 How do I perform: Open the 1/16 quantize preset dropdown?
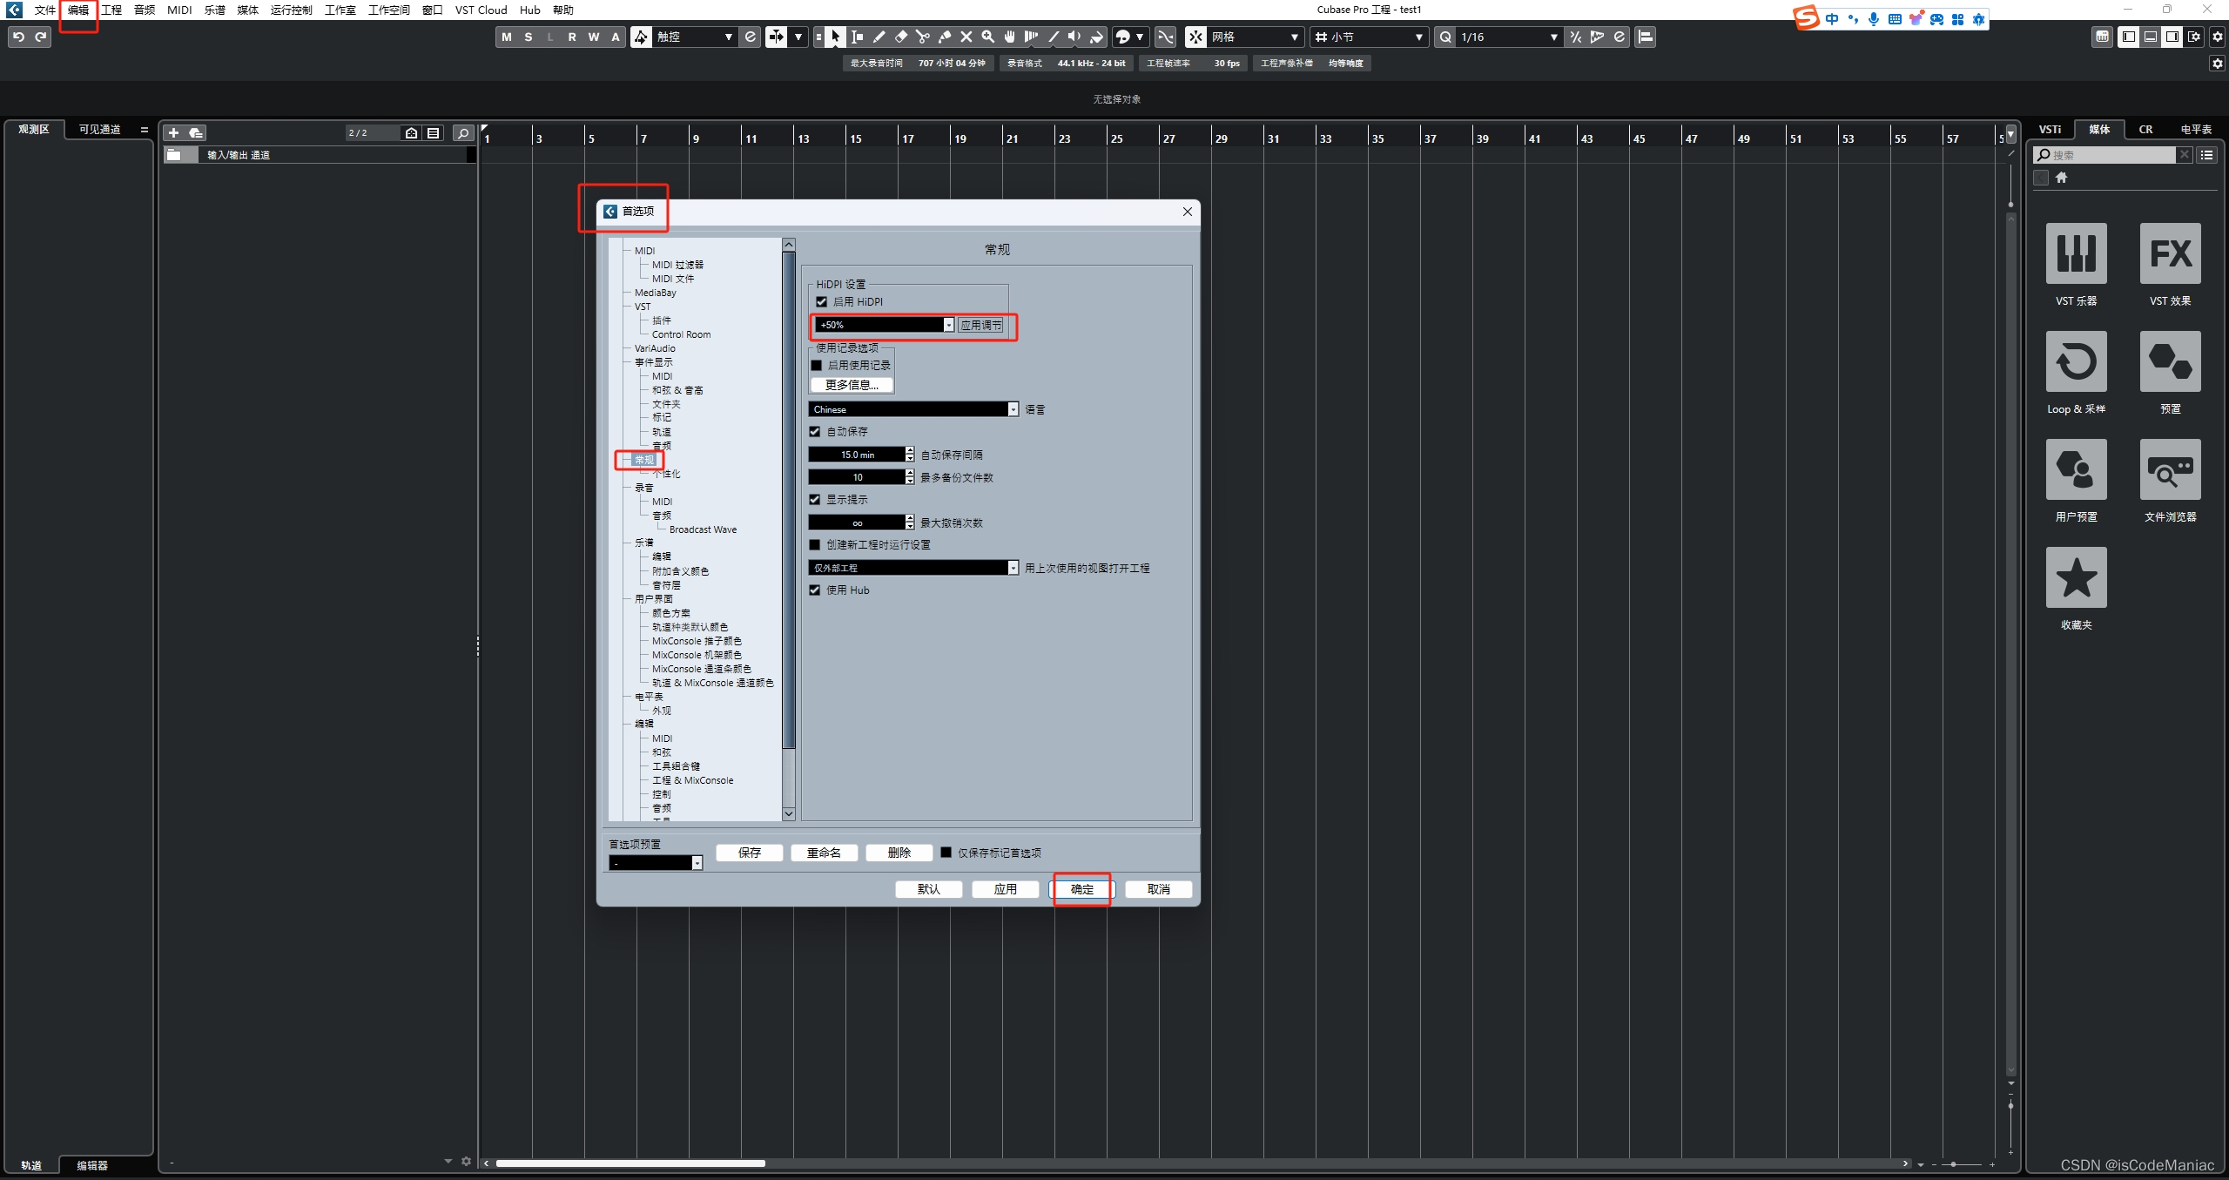pyautogui.click(x=1508, y=37)
